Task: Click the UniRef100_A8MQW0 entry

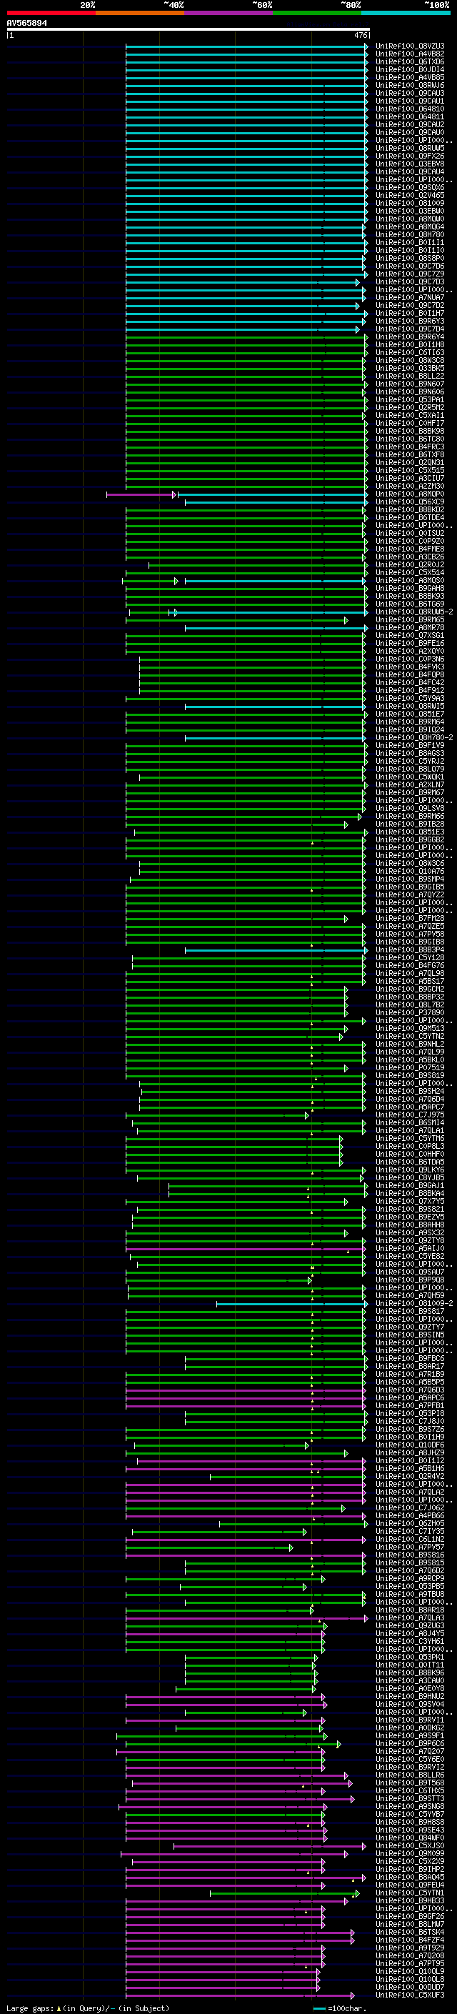Action: 410,219
